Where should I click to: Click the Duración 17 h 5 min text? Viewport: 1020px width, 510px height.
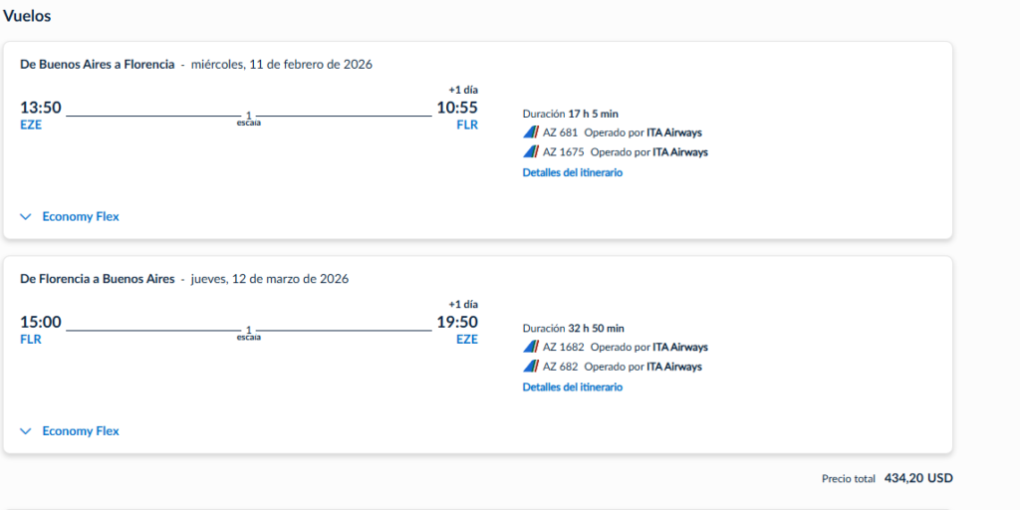coord(570,114)
